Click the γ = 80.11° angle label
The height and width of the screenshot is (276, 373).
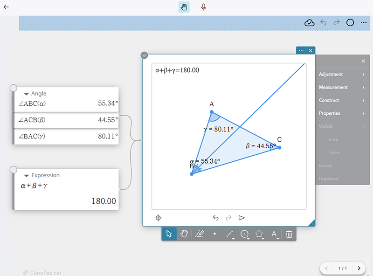218,129
